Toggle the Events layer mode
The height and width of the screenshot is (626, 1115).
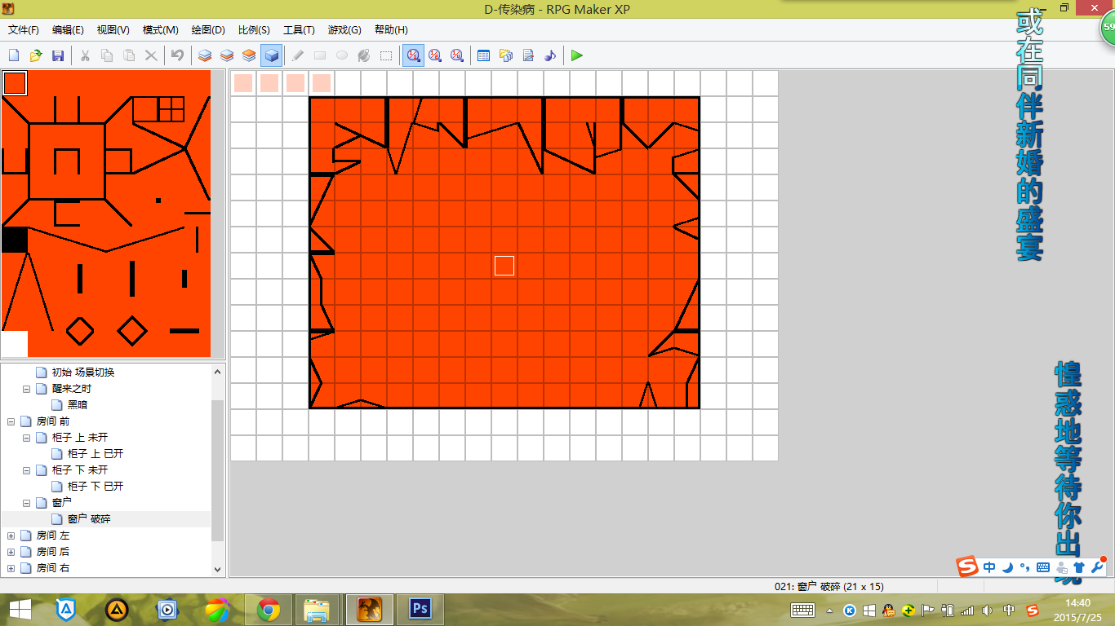[271, 55]
